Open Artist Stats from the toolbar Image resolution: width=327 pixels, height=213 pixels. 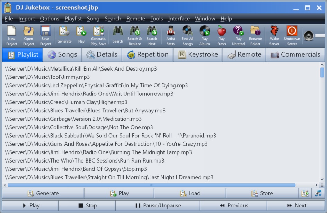pos(170,35)
